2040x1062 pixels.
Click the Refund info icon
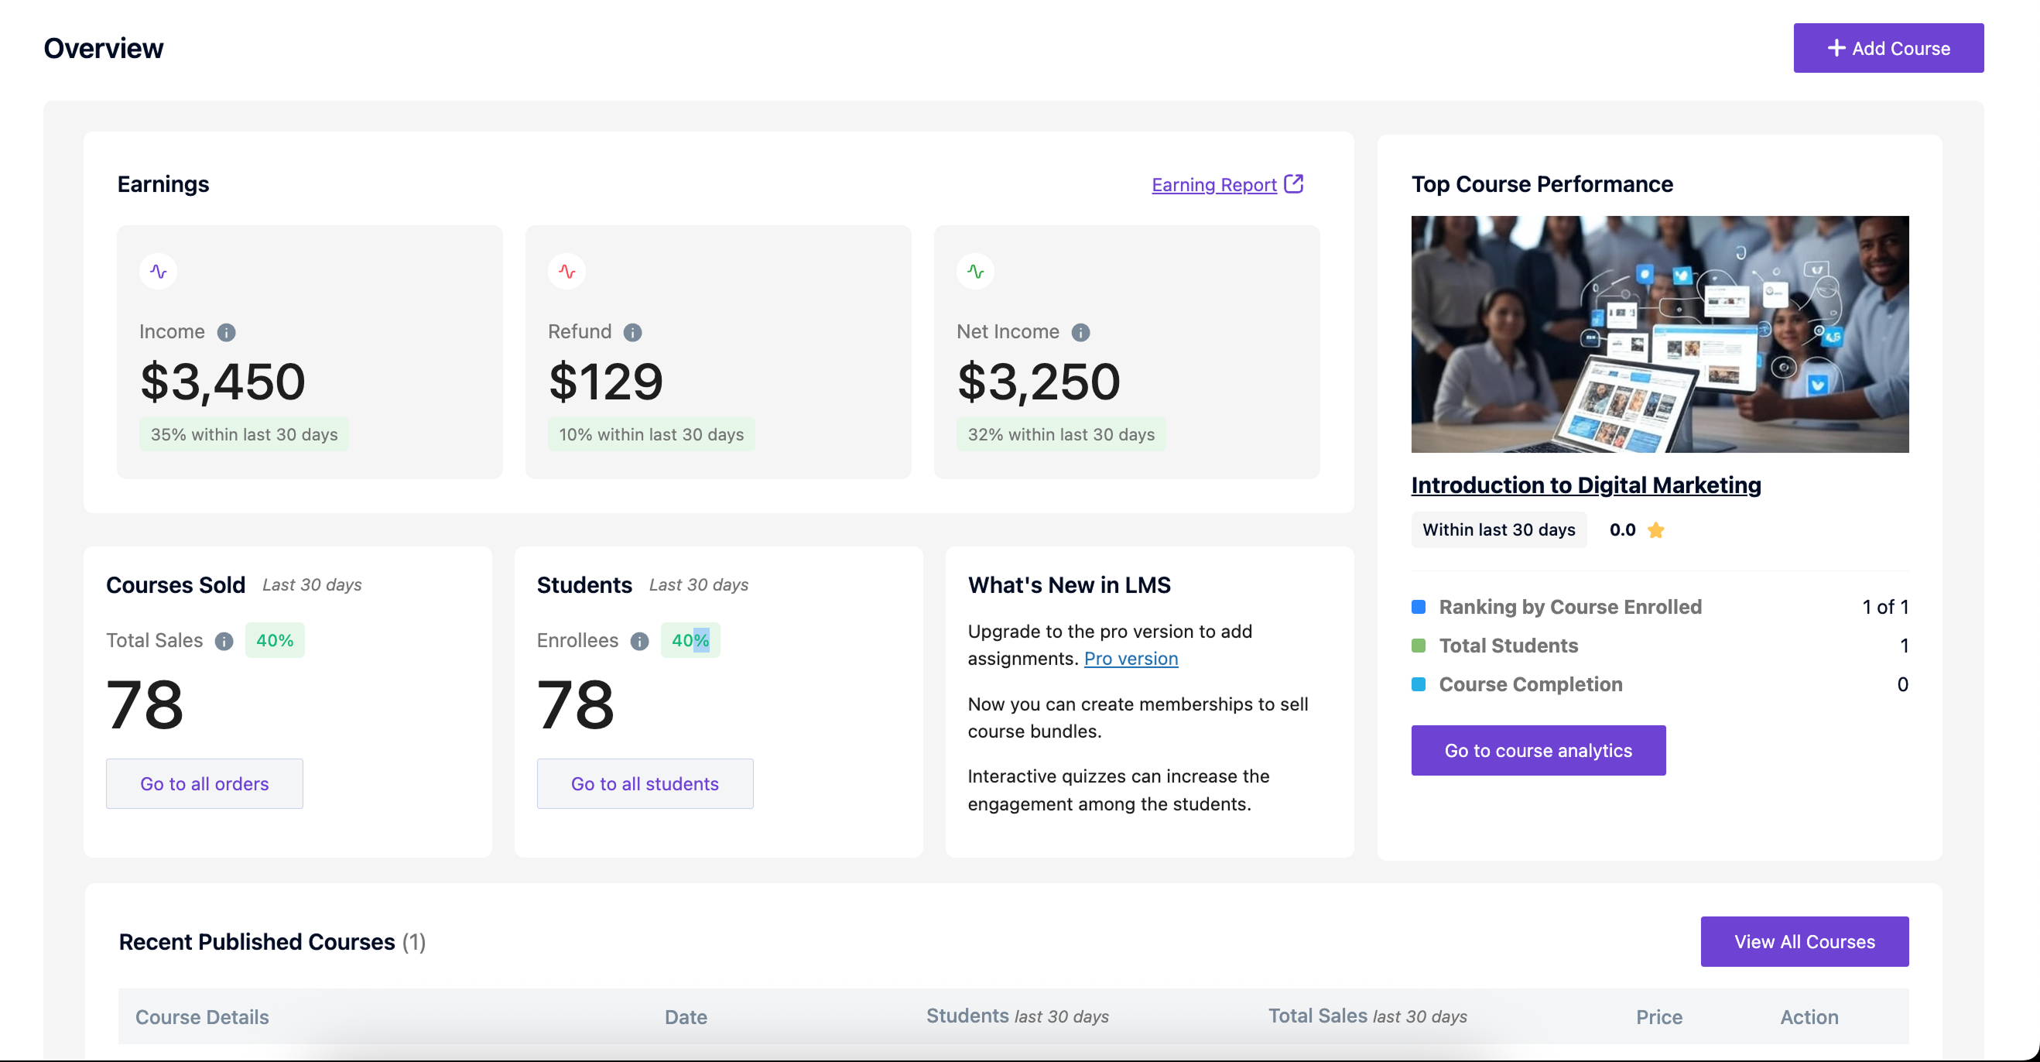(x=632, y=333)
